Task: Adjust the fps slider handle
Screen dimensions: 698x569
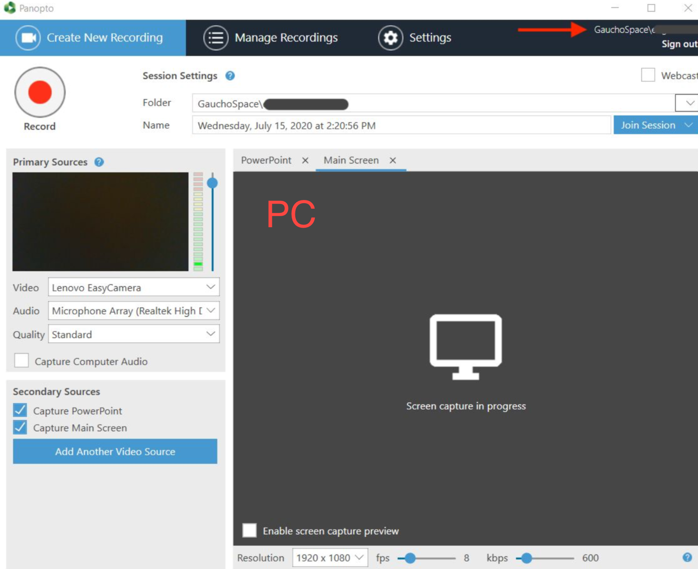Action: [x=410, y=558]
